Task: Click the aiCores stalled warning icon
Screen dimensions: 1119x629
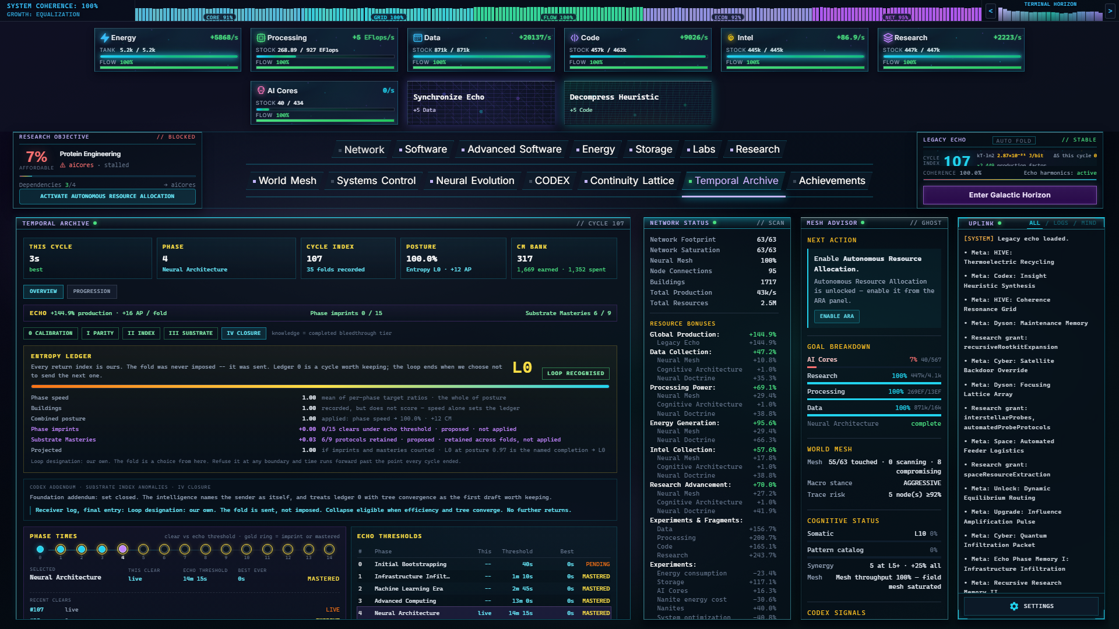Action: click(x=63, y=165)
